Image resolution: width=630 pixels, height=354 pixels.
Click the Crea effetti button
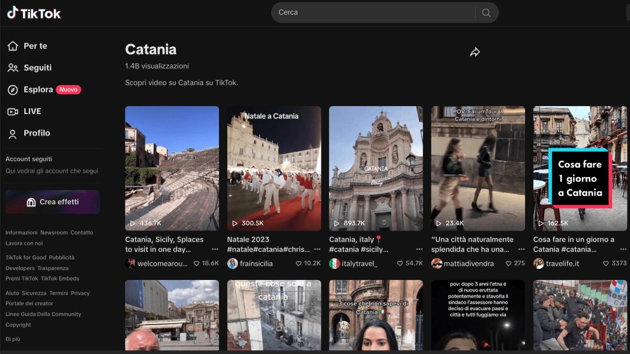(52, 202)
